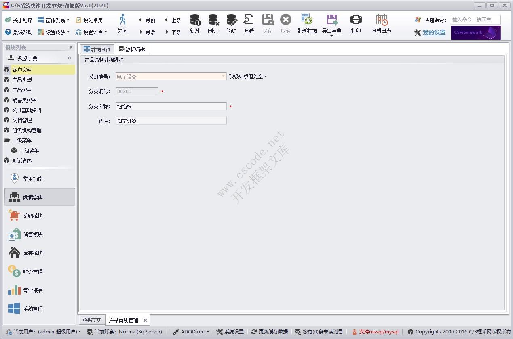Click the 打印 toolbar icon
Viewport: 513px width, 339px height.
pos(356,24)
